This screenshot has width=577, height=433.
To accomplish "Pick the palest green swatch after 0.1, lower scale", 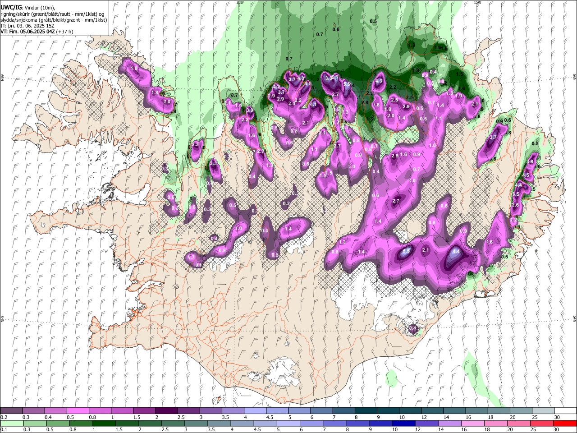I will [12, 423].
